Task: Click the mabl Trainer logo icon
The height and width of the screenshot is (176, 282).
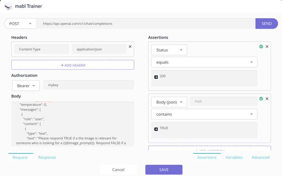Action: pyautogui.click(x=8, y=6)
